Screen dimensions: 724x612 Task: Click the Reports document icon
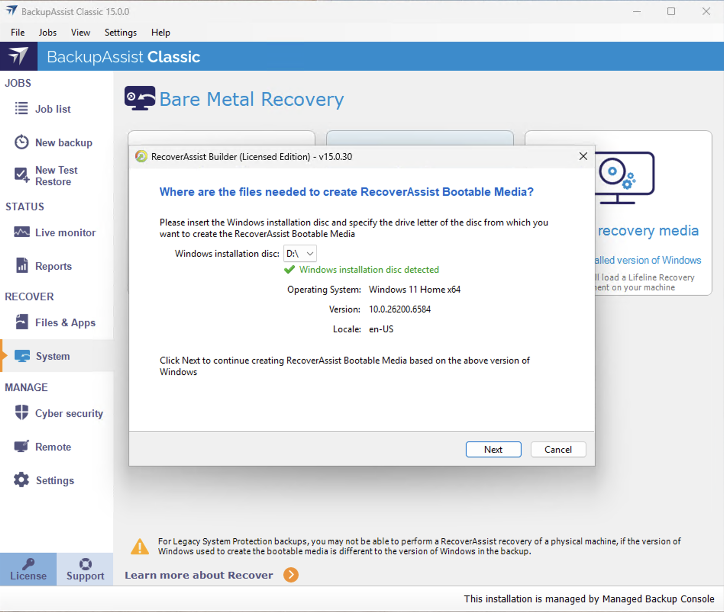[x=21, y=266]
